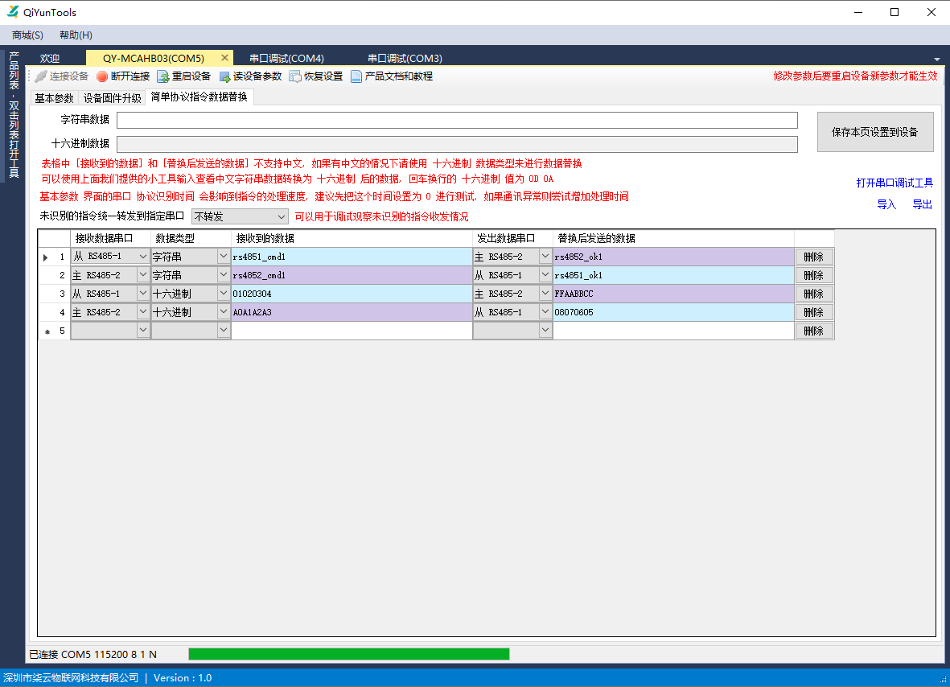
Task: Open the 商城(S) menu
Action: click(x=27, y=35)
